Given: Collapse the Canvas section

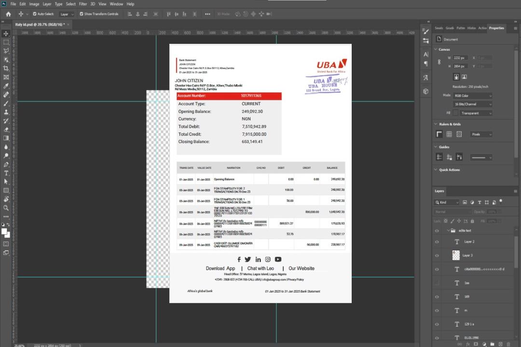Looking at the screenshot, I should (x=436, y=49).
